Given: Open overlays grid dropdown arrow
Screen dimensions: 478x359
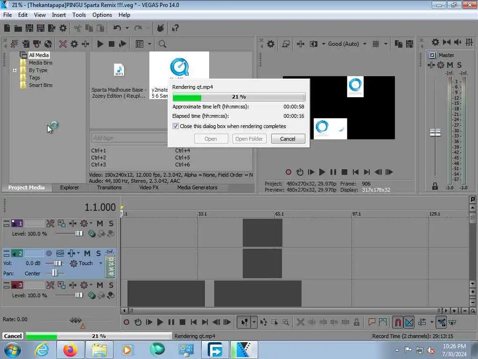Looking at the screenshot, I should [386, 44].
